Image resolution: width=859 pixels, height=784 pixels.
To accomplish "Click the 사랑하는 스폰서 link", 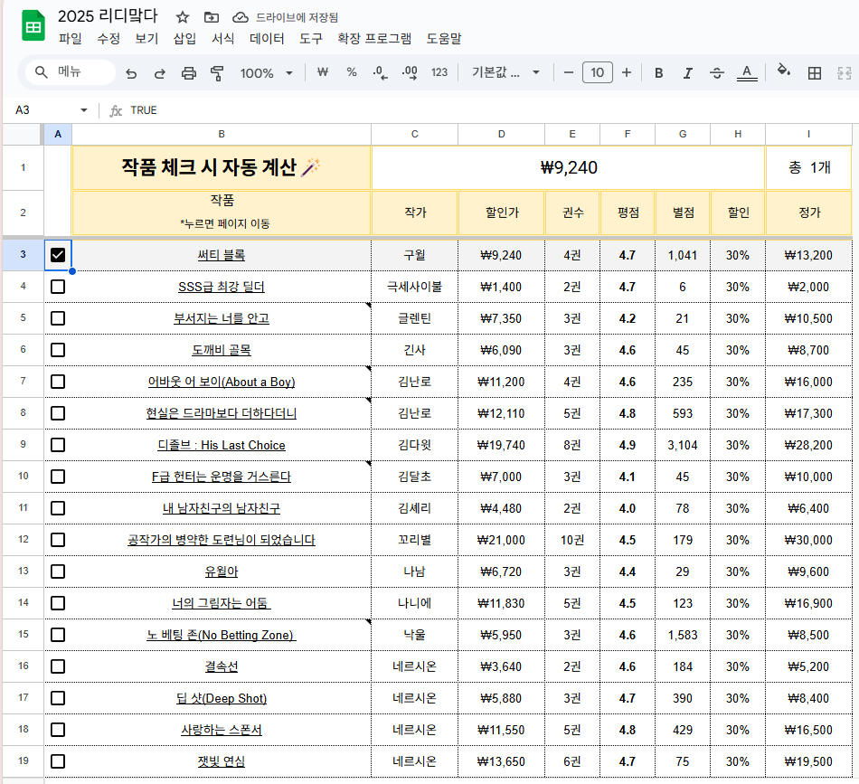I will (x=222, y=730).
